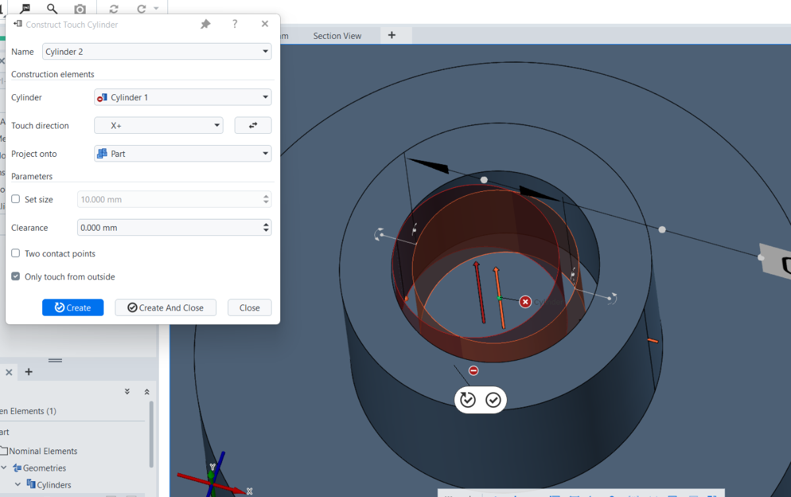Image resolution: width=791 pixels, height=497 pixels.
Task: Click the X axis label of coordinate triad
Action: point(249,491)
